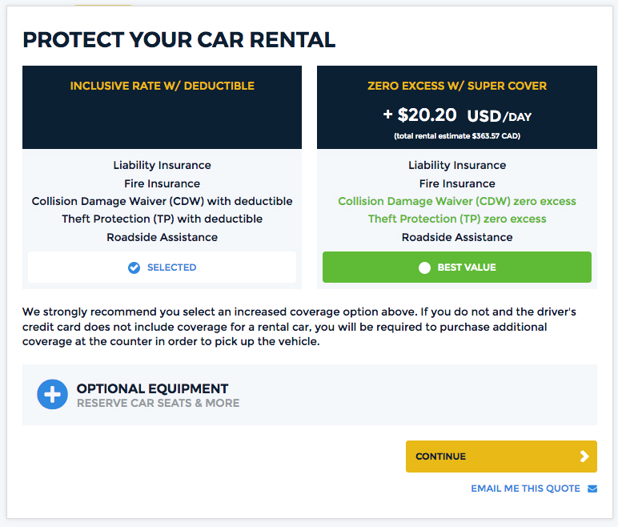Click the +$20.20 USD/day price
The width and height of the screenshot is (618, 527).
coord(457,115)
